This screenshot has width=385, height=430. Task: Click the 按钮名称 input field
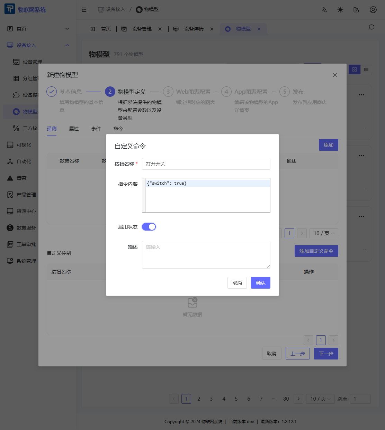(x=206, y=164)
